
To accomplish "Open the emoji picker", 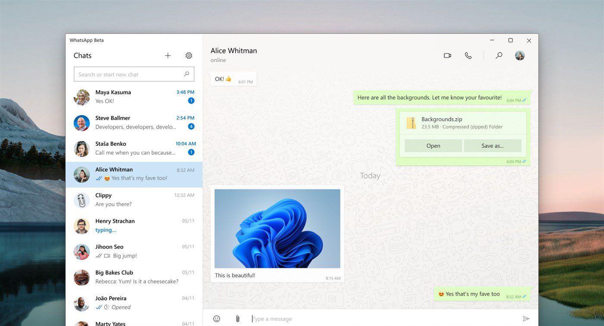I will (217, 319).
